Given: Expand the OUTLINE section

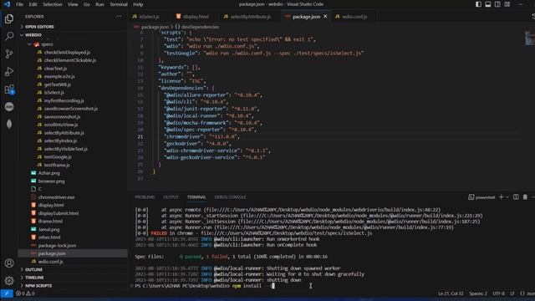Looking at the screenshot, I should [x=73, y=269].
